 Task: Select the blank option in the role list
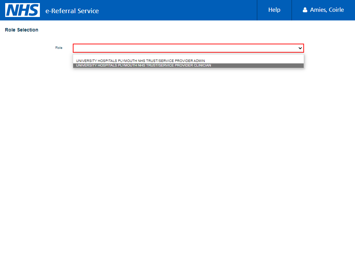(x=188, y=56)
